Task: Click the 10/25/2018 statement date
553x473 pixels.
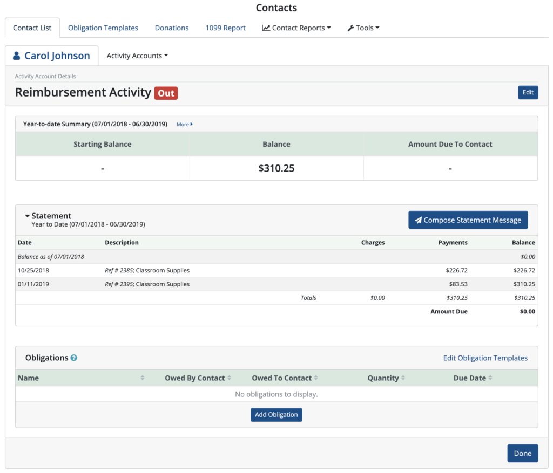Action: (33, 271)
